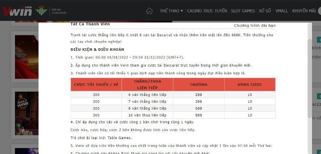Open the Vwin home page icon
The width and height of the screenshot is (321, 154).
point(149,11)
